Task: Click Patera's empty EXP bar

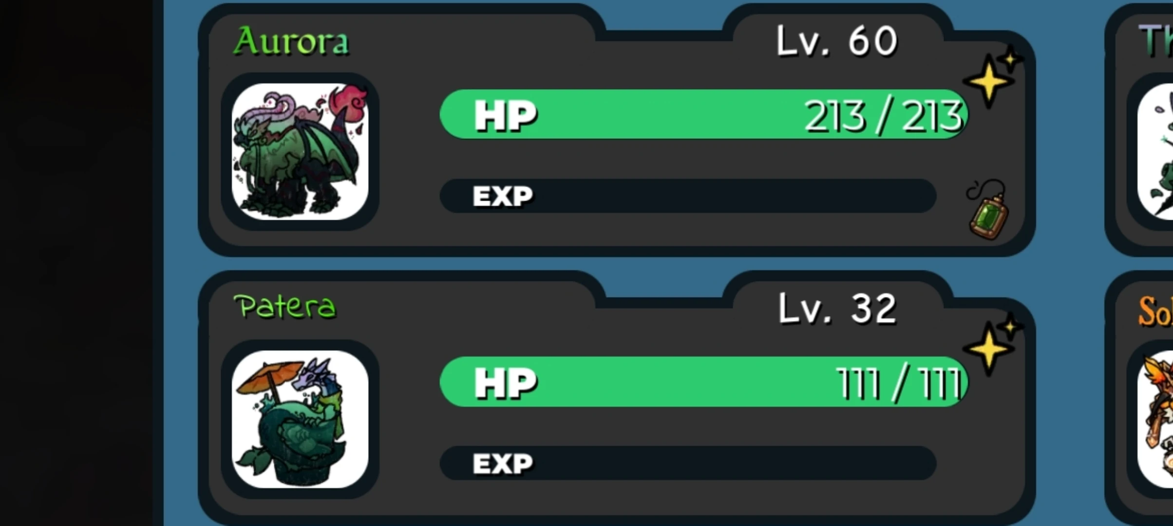Action: [688, 463]
